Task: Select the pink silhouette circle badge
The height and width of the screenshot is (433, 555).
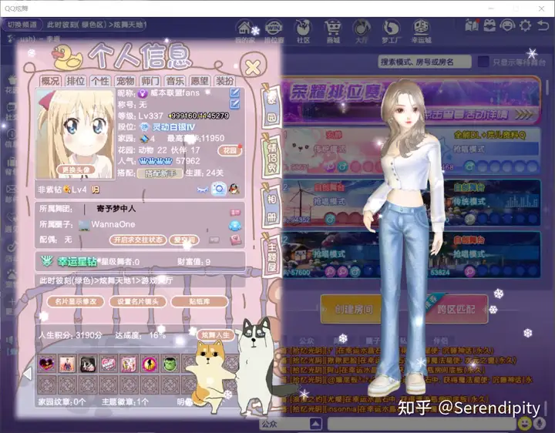Action: click(150, 364)
